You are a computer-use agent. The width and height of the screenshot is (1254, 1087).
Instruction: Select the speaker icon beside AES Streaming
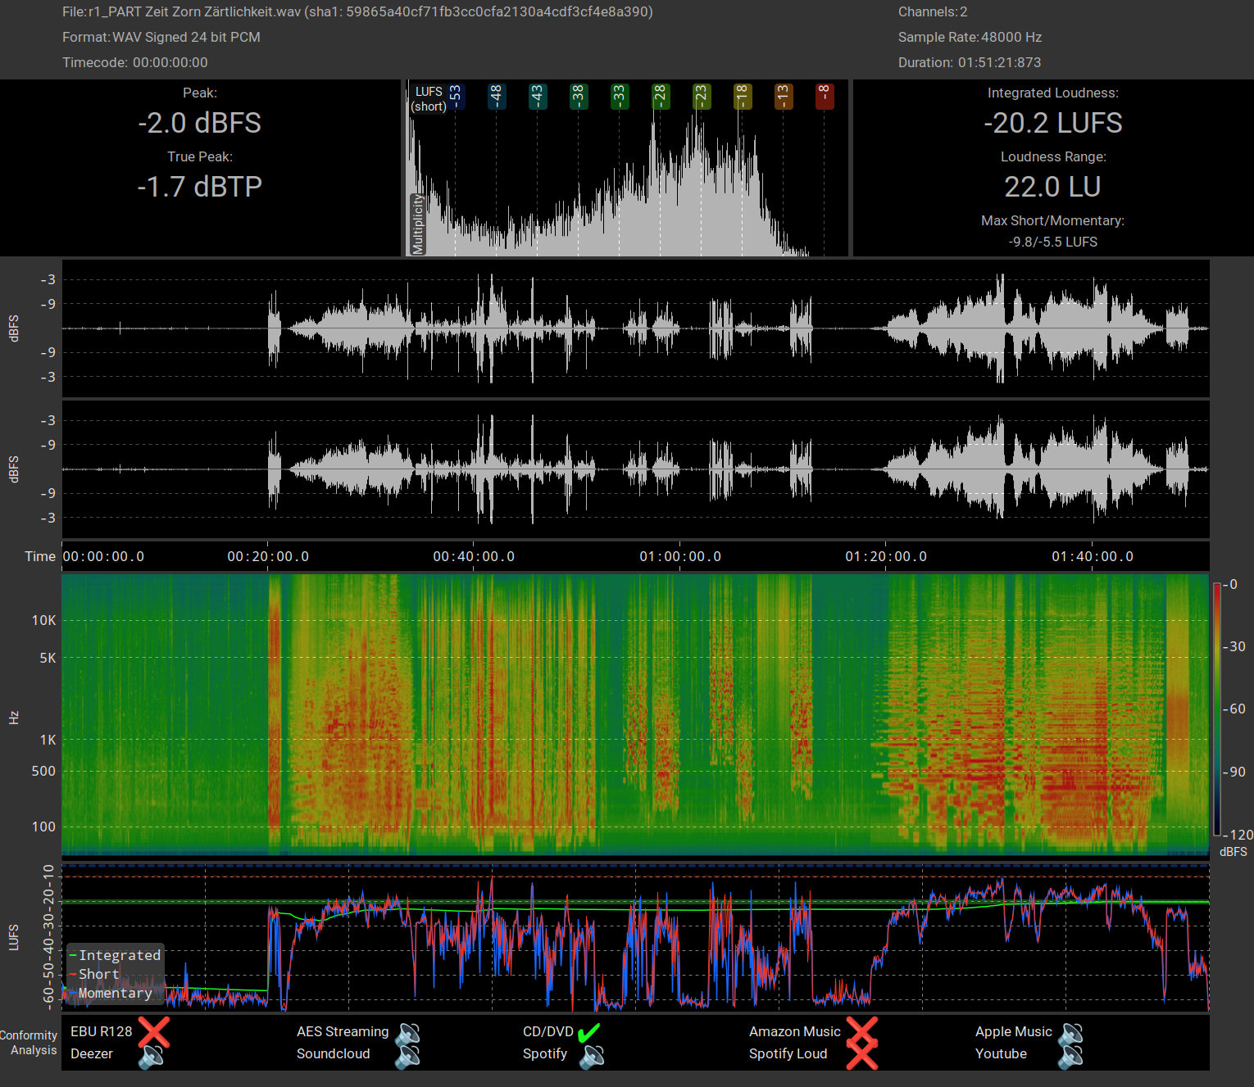click(x=407, y=1032)
